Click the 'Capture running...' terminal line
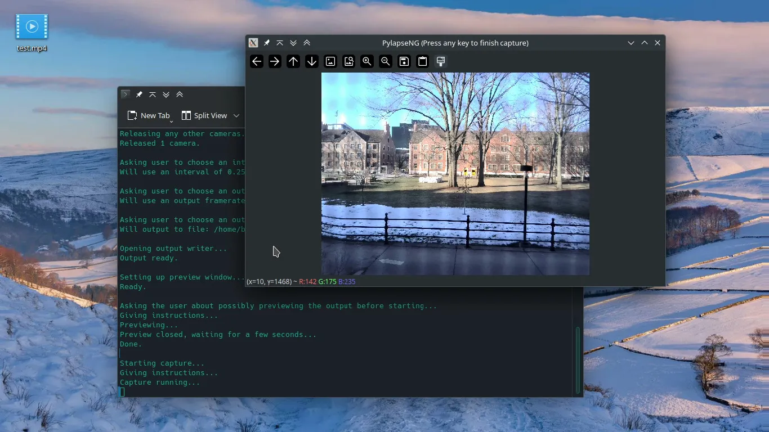 point(160,382)
